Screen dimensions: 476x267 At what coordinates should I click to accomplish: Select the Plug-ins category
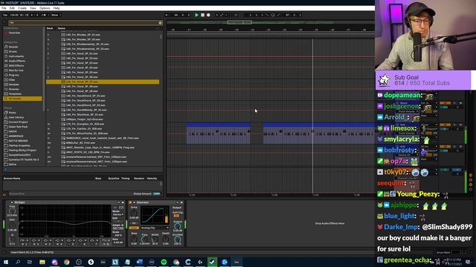(13, 75)
